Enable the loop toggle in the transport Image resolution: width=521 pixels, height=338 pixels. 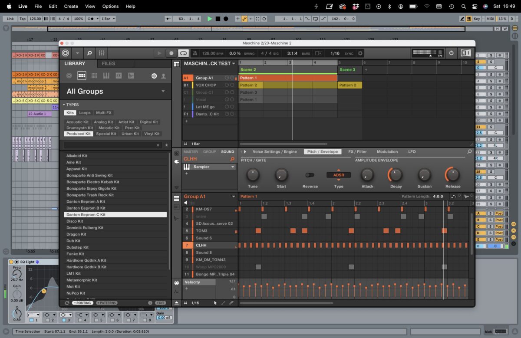point(184,53)
